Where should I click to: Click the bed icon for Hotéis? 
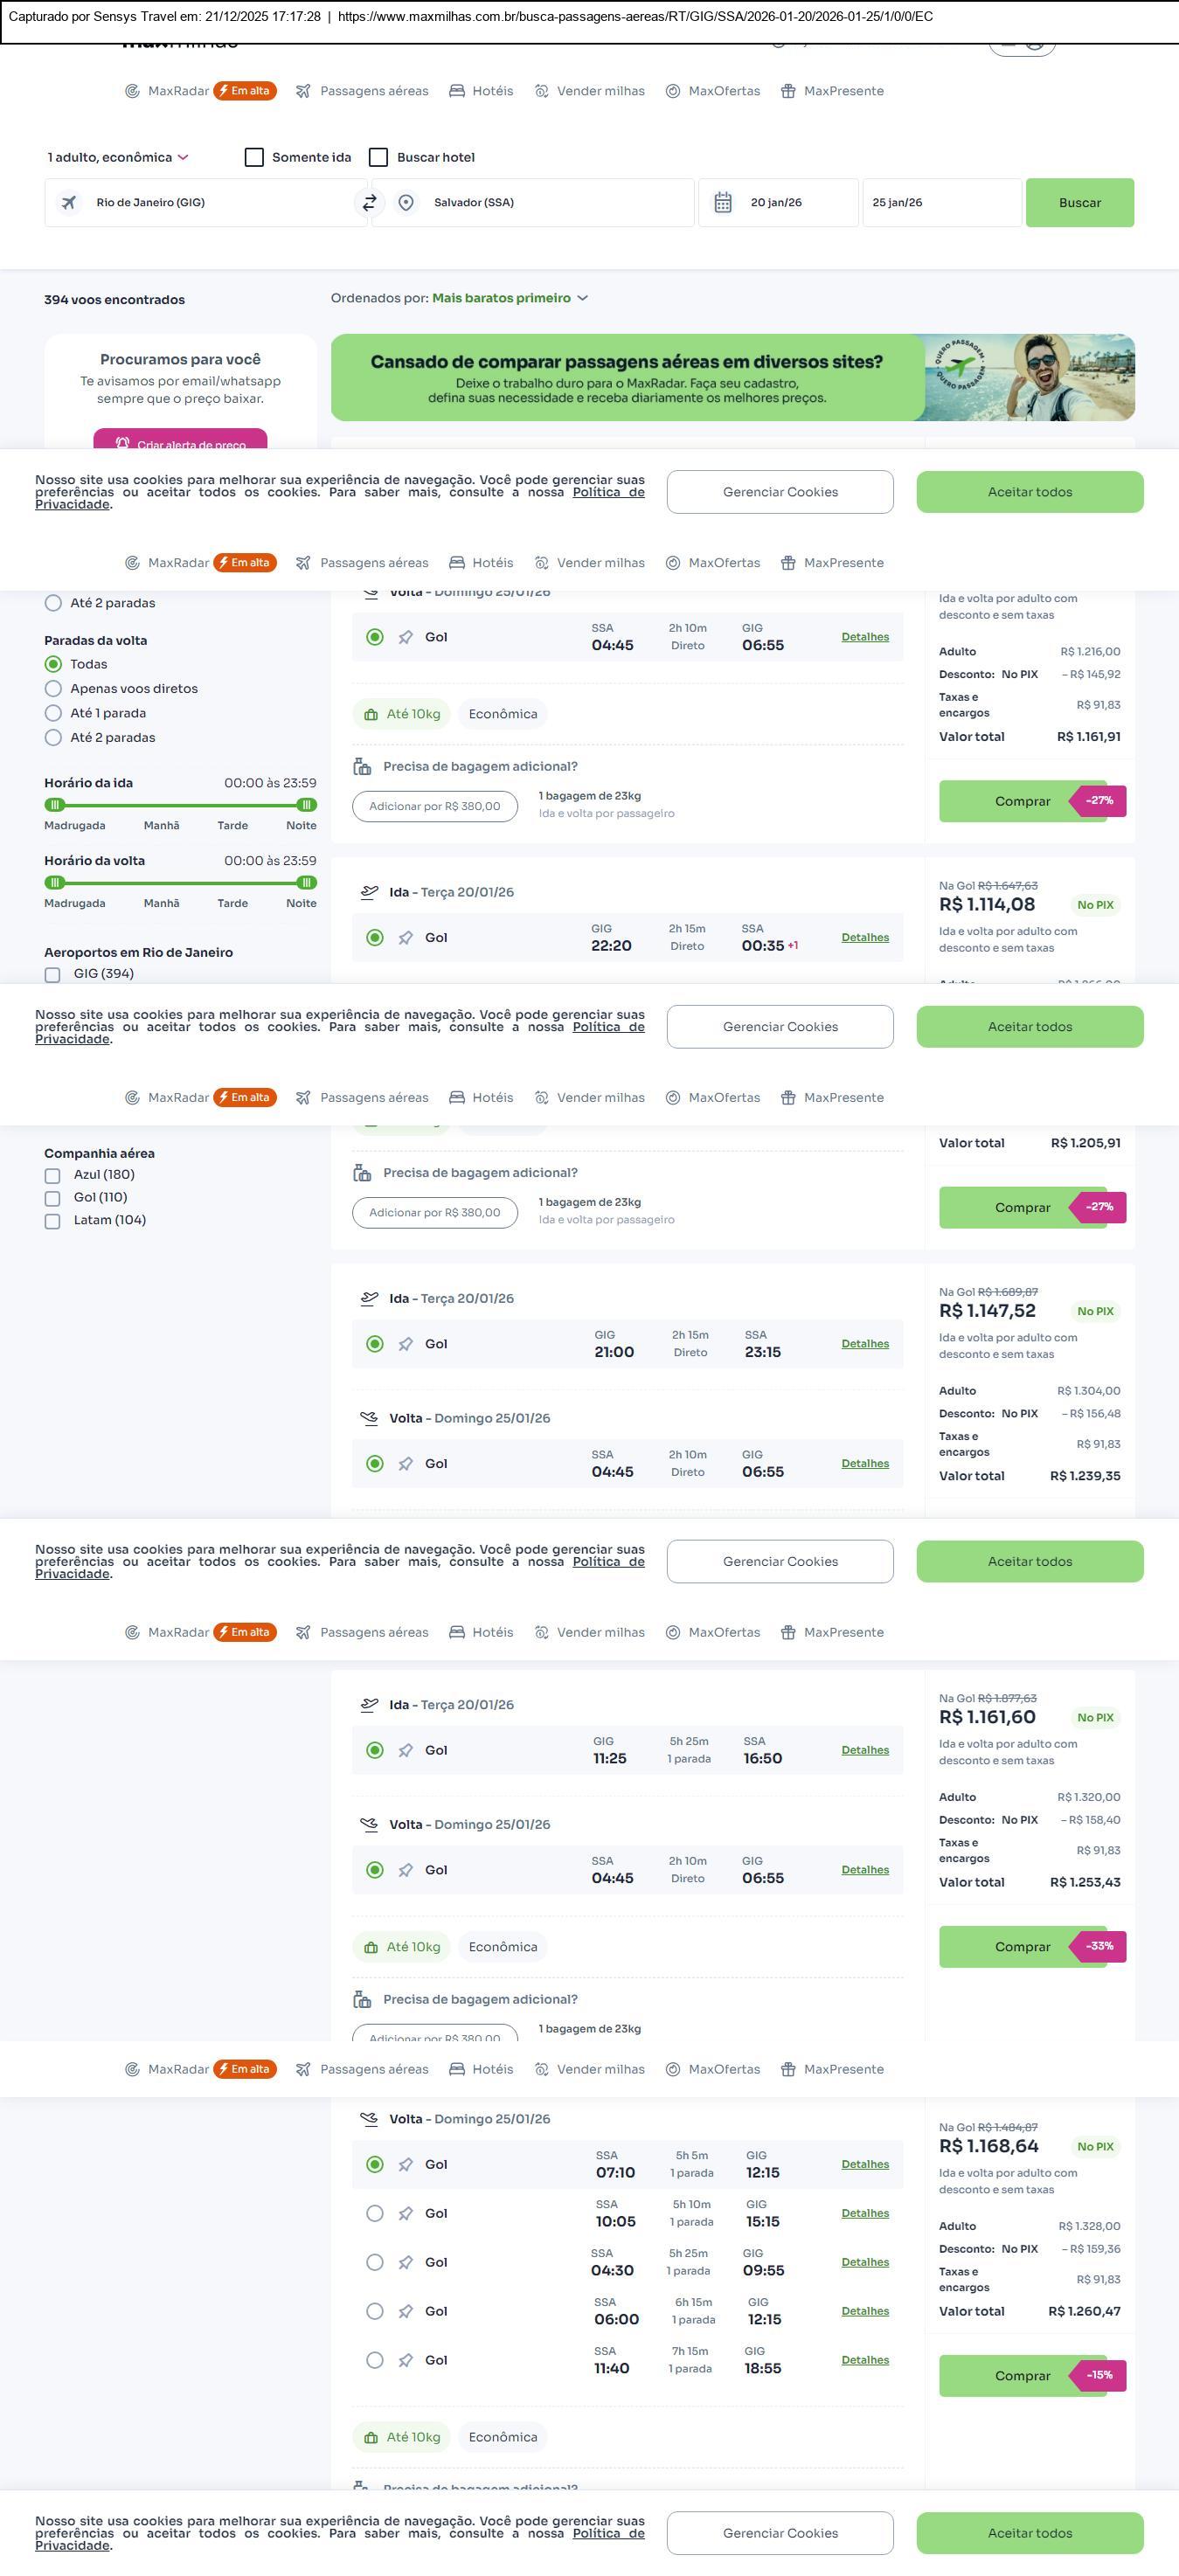click(x=457, y=91)
